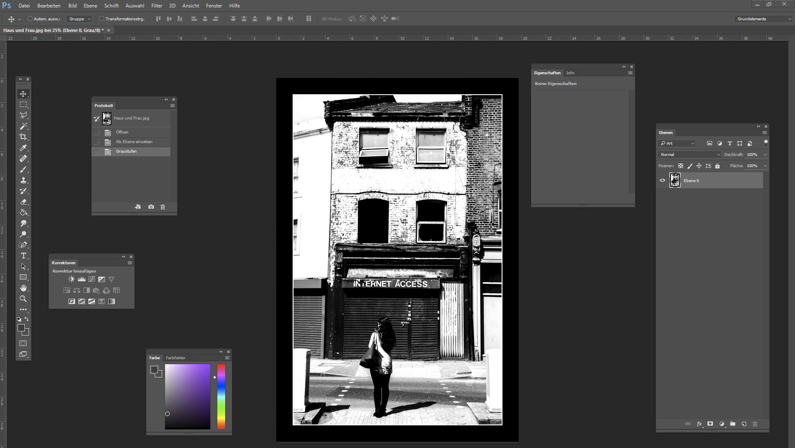795x448 pixels.
Task: Enable the Transformationsstrg. checkbox
Action: point(102,19)
